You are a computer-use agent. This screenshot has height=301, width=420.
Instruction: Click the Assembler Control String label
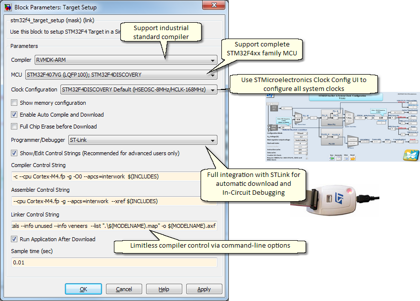(x=41, y=190)
